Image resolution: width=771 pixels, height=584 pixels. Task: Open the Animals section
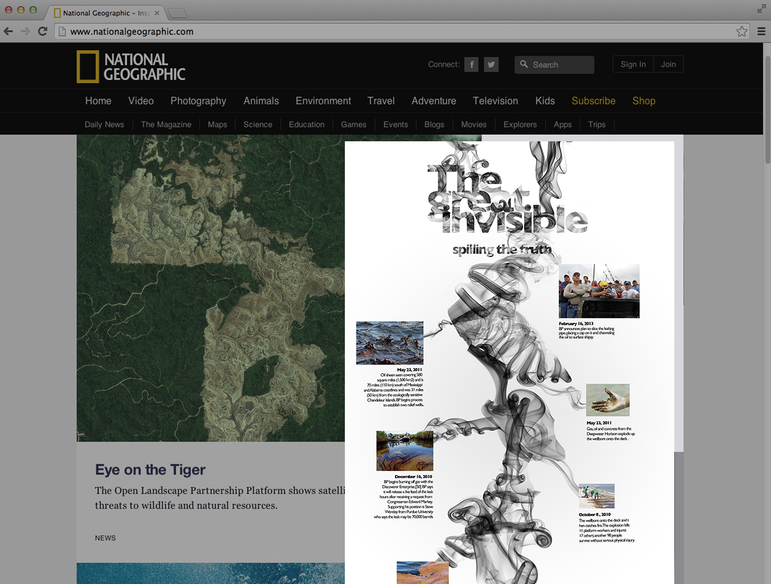coord(261,101)
